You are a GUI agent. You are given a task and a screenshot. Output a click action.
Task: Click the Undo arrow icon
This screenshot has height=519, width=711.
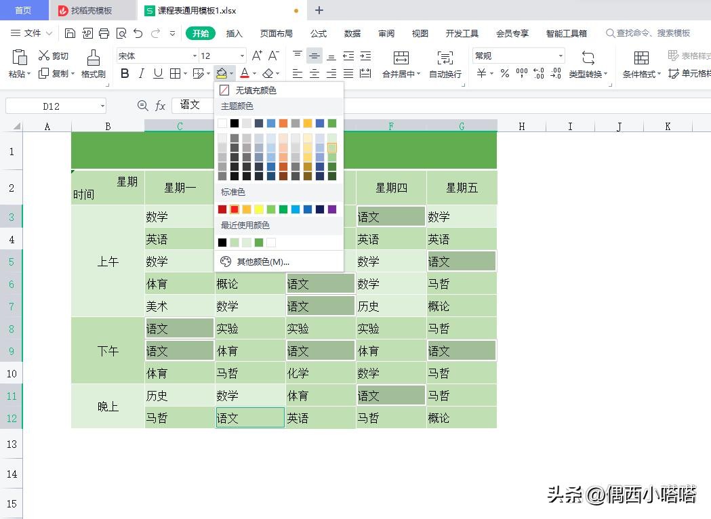138,33
